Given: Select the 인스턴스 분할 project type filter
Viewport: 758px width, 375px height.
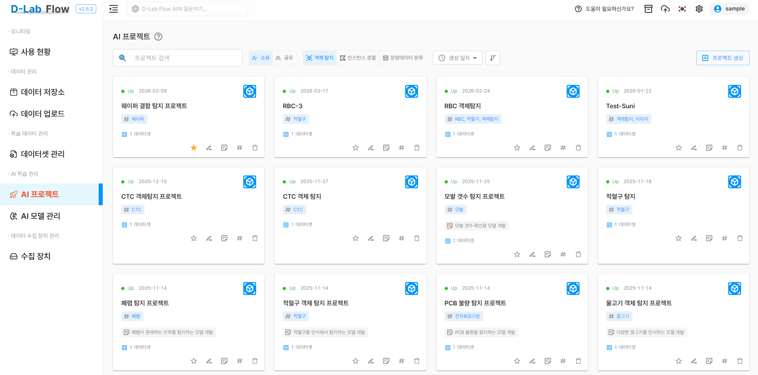Looking at the screenshot, I should 358,58.
